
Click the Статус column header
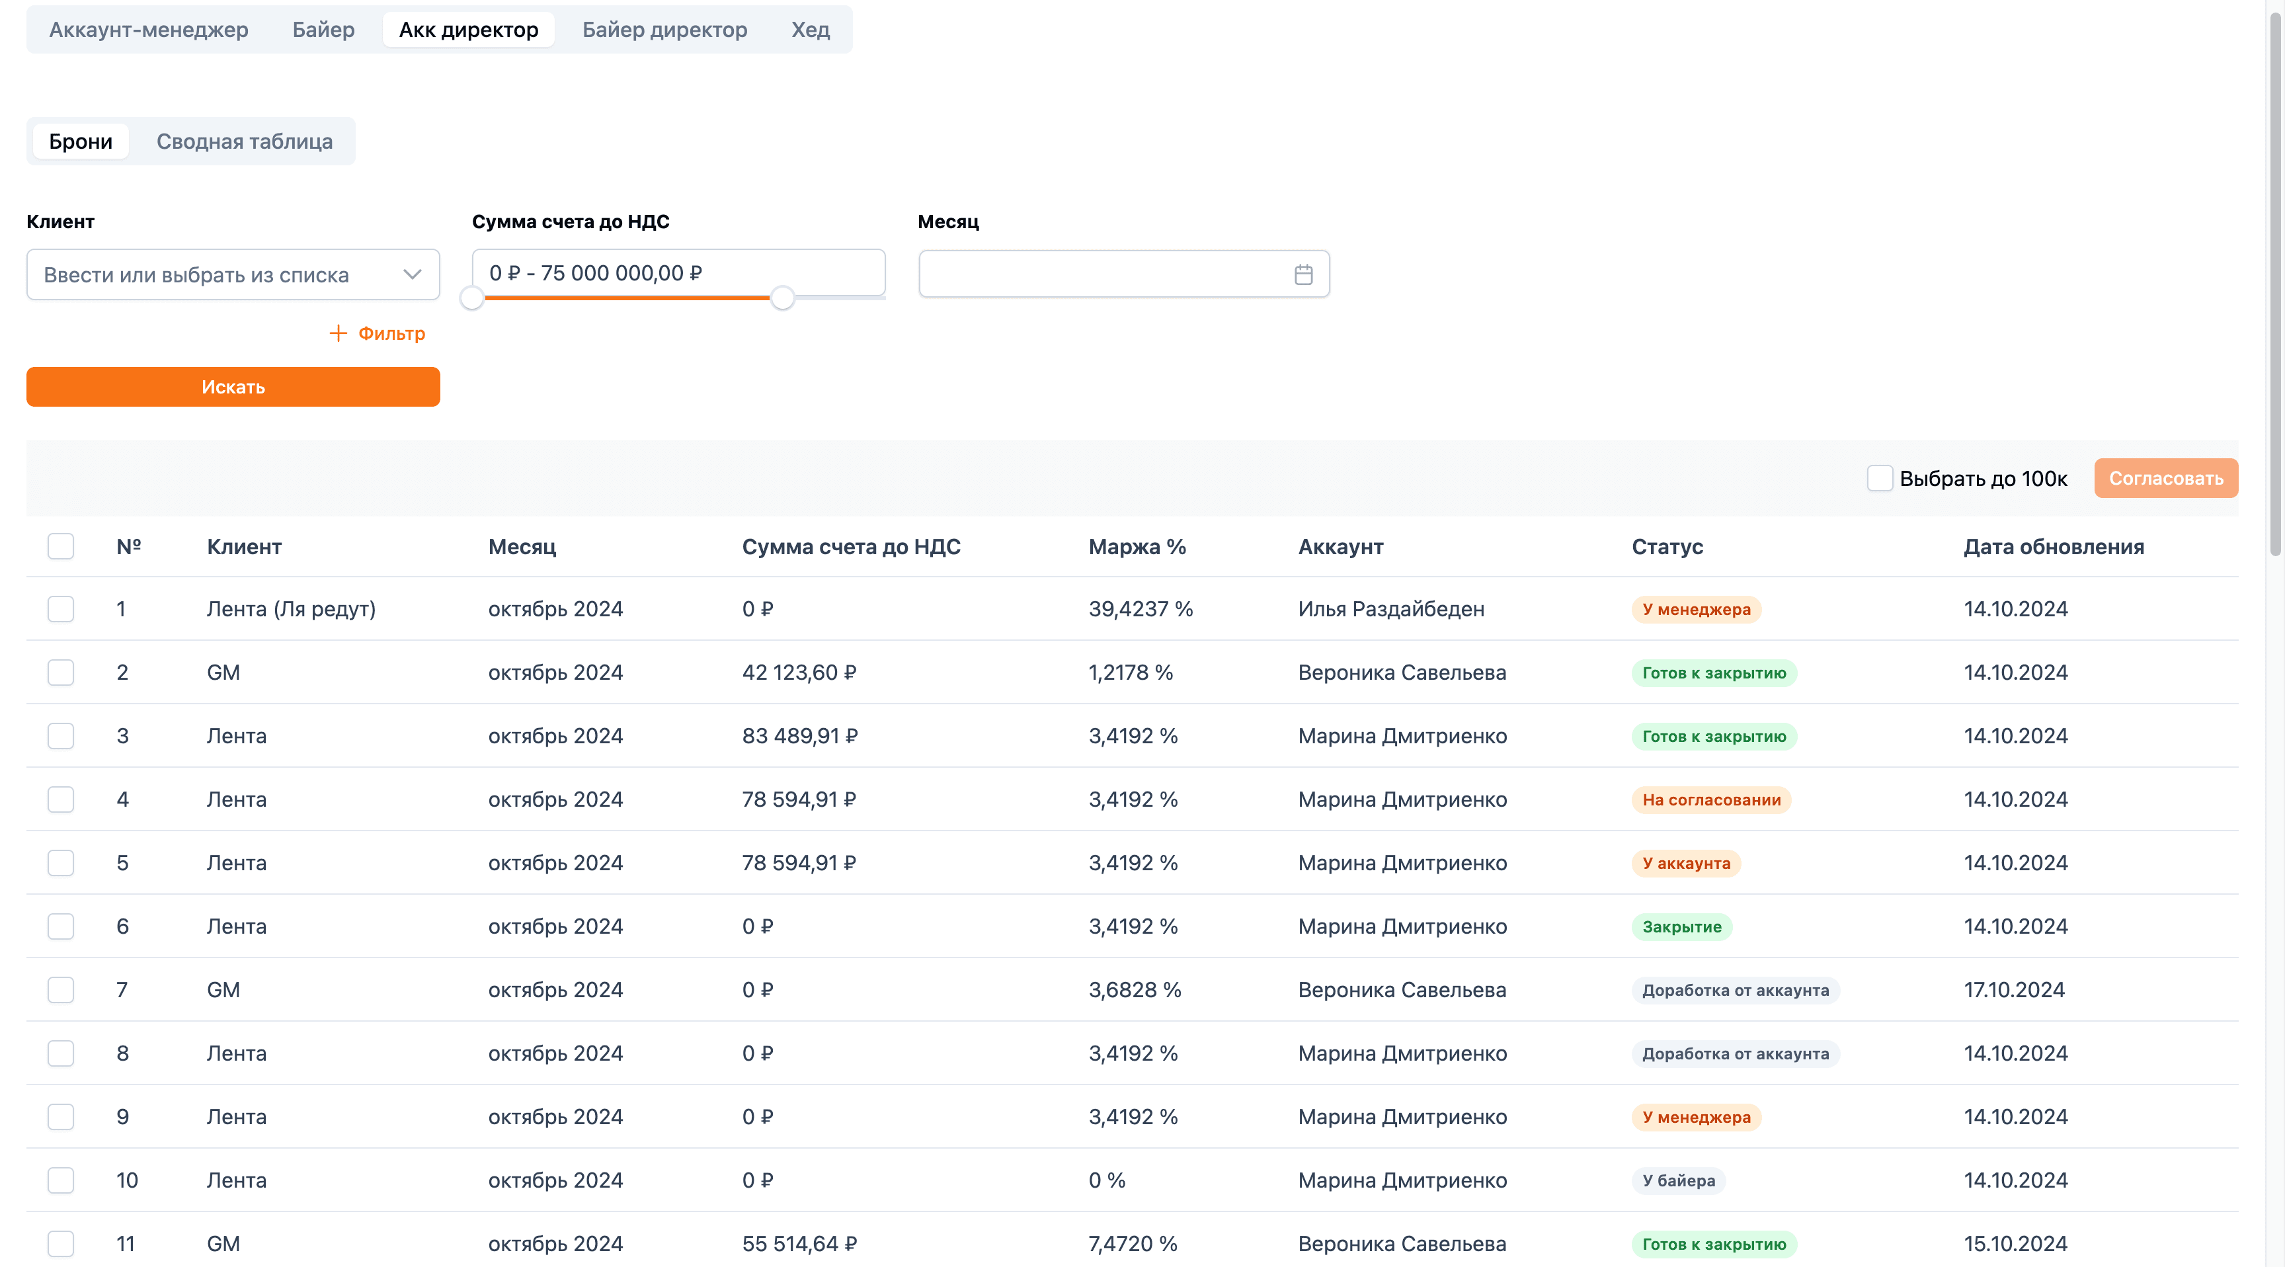point(1667,547)
